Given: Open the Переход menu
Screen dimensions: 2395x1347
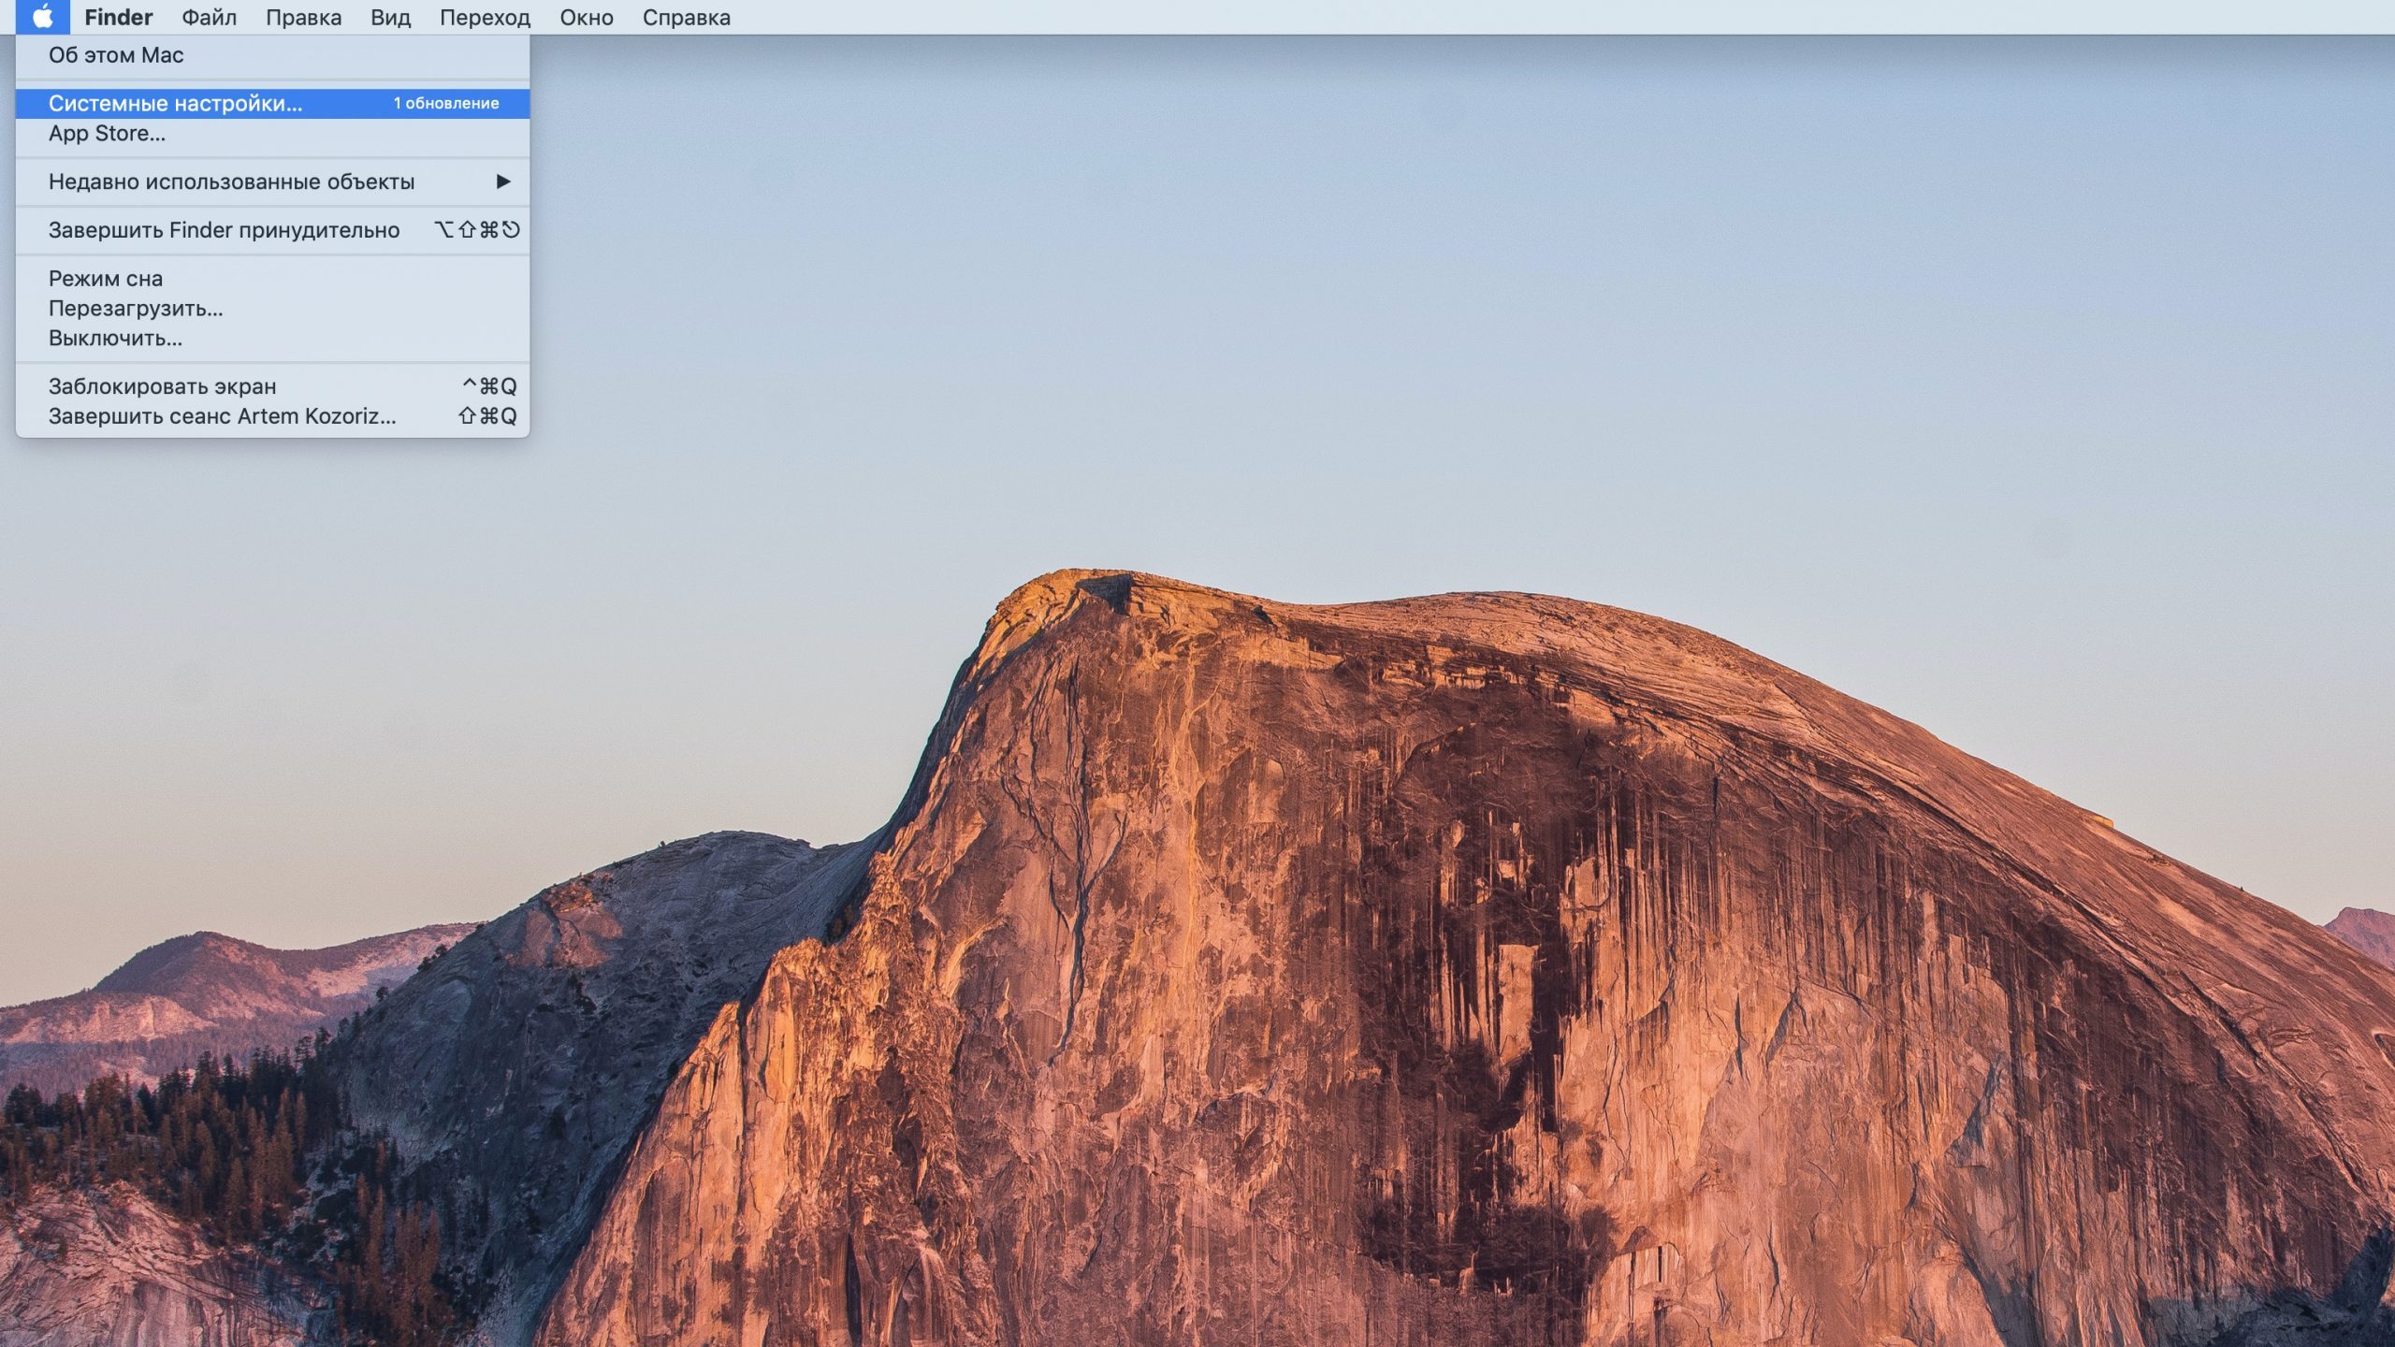Looking at the screenshot, I should (x=485, y=17).
